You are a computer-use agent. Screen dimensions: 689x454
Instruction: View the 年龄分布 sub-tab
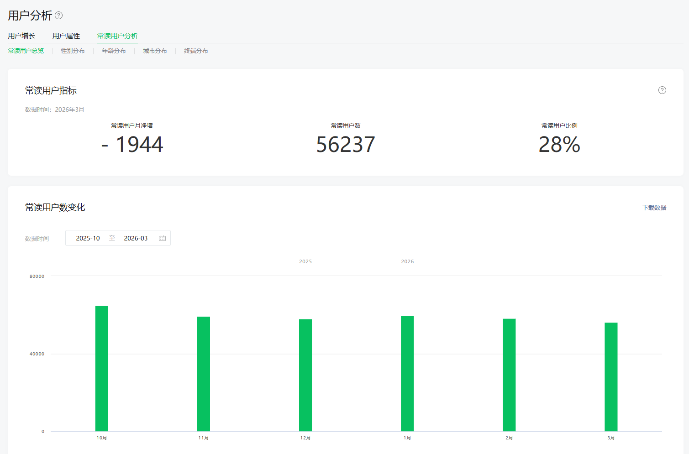pos(114,51)
